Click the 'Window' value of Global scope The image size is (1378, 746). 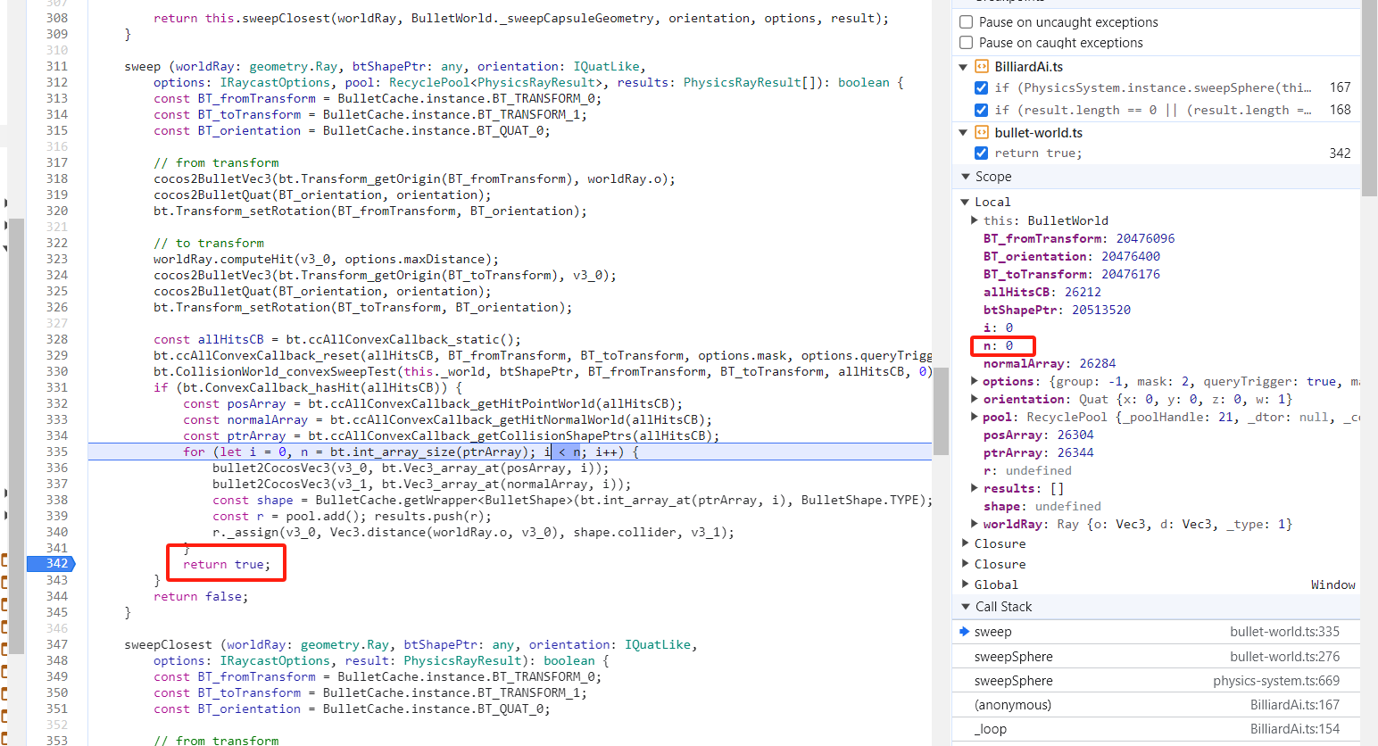(1333, 584)
